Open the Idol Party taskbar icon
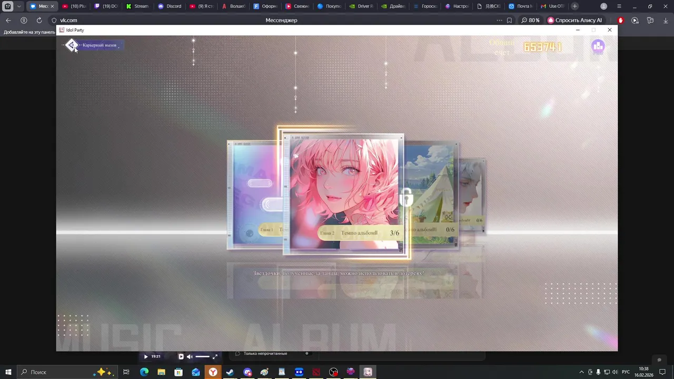The width and height of the screenshot is (674, 379). coord(368,372)
